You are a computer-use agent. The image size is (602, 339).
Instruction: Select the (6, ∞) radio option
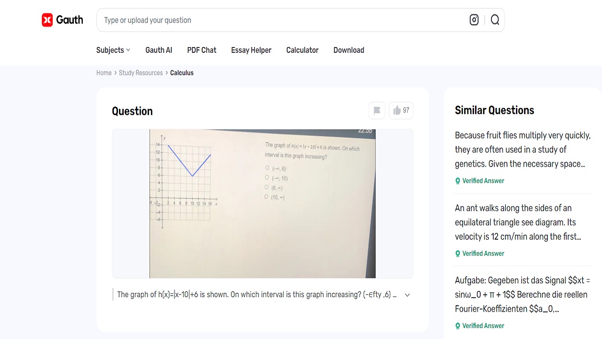click(267, 187)
